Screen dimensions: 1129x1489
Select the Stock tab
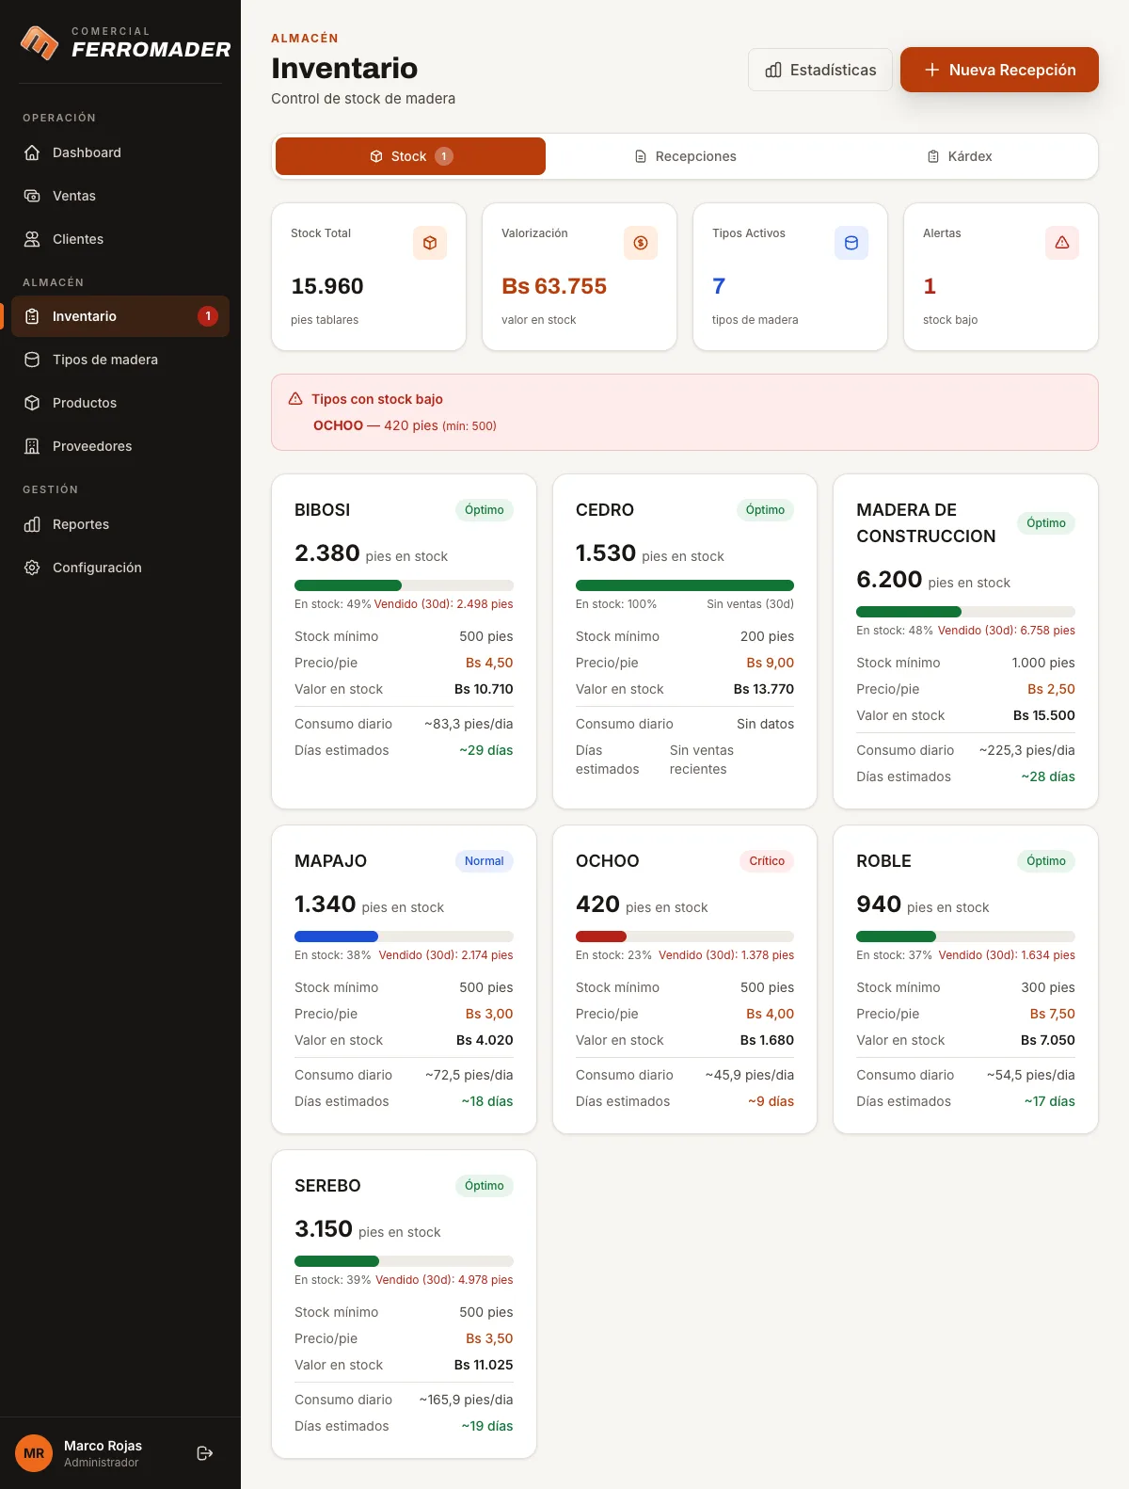tap(410, 156)
